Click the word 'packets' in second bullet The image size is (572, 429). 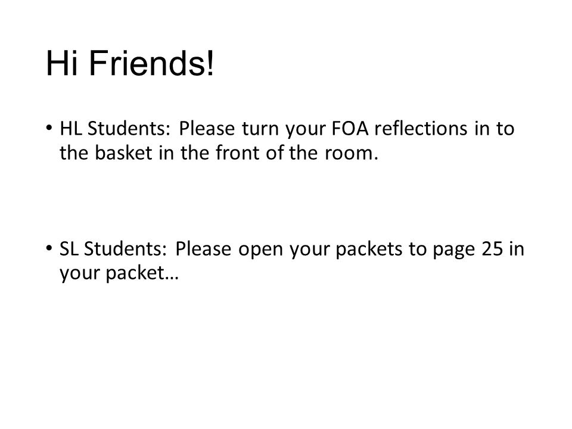tap(369, 250)
